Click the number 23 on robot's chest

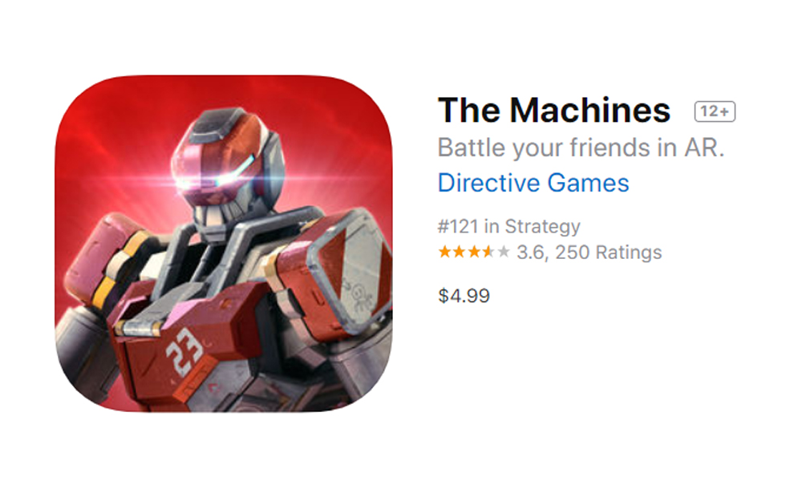coord(184,352)
